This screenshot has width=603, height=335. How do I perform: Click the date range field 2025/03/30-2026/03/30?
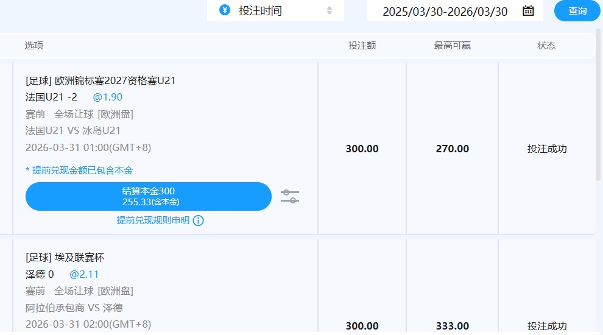pos(445,11)
